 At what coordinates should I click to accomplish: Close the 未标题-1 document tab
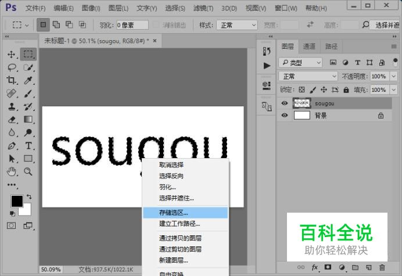(x=155, y=41)
